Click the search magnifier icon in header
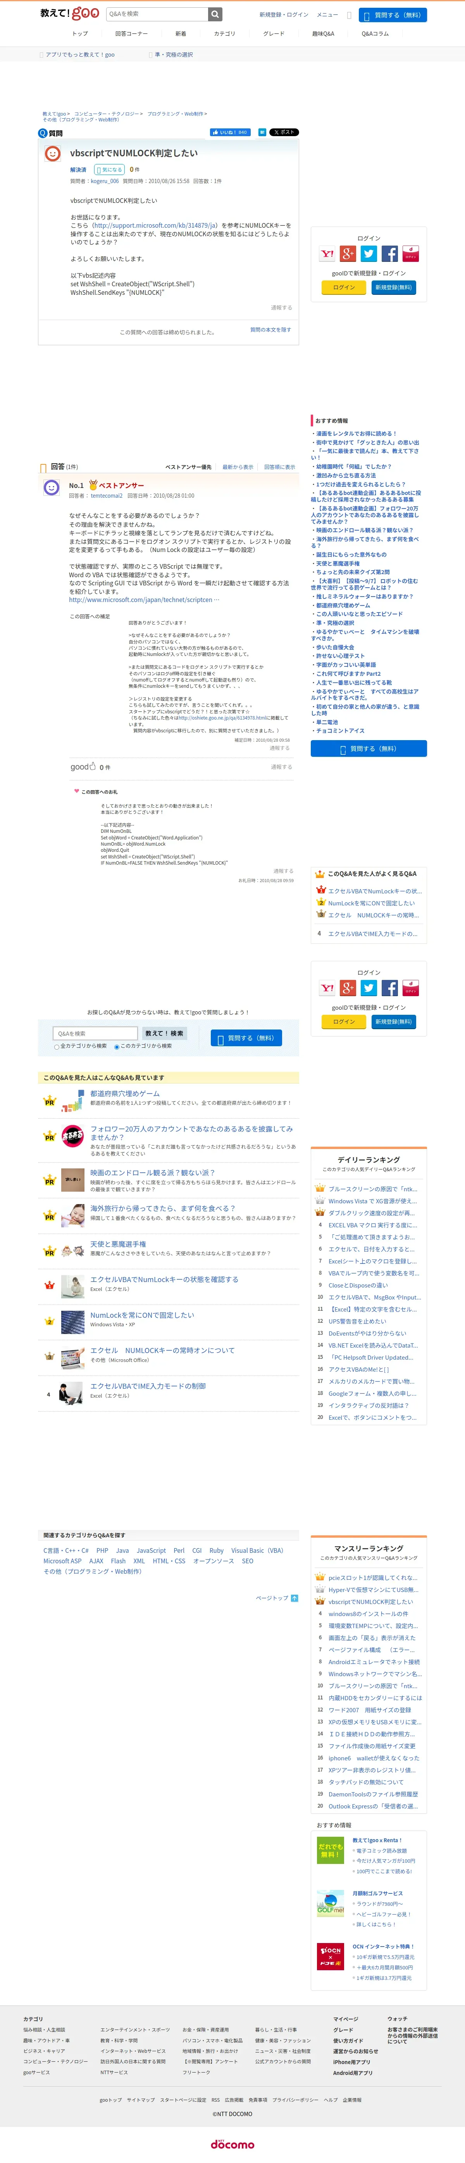 [x=216, y=14]
